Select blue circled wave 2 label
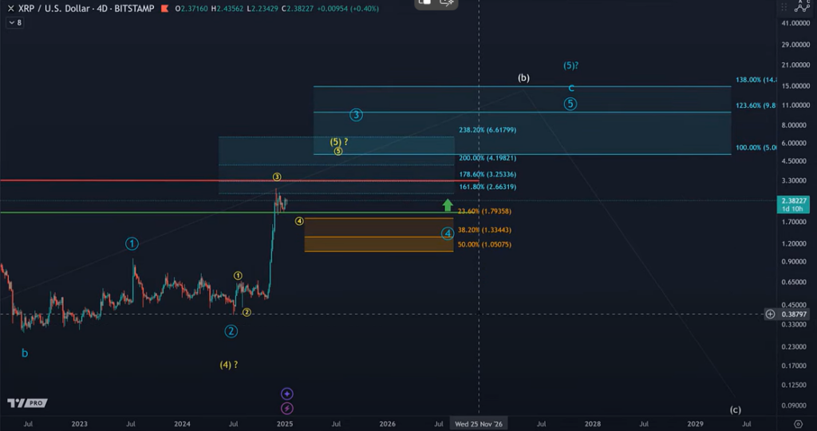Image resolution: width=817 pixels, height=431 pixels. pyautogui.click(x=231, y=331)
